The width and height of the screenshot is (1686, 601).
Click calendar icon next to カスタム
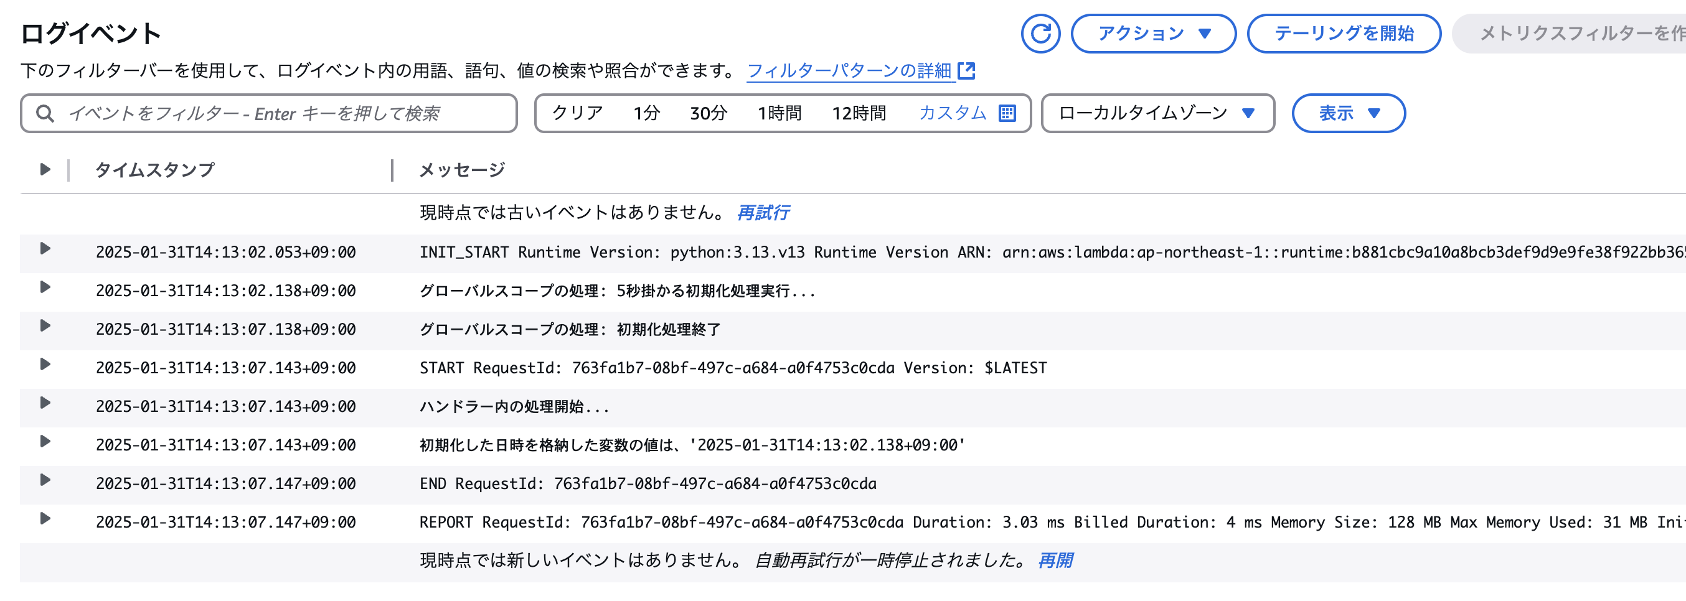point(1007,113)
